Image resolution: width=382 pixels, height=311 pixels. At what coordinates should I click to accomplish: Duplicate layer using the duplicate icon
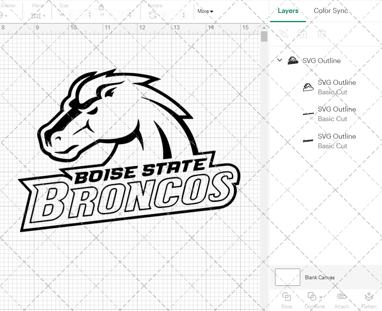(x=303, y=34)
